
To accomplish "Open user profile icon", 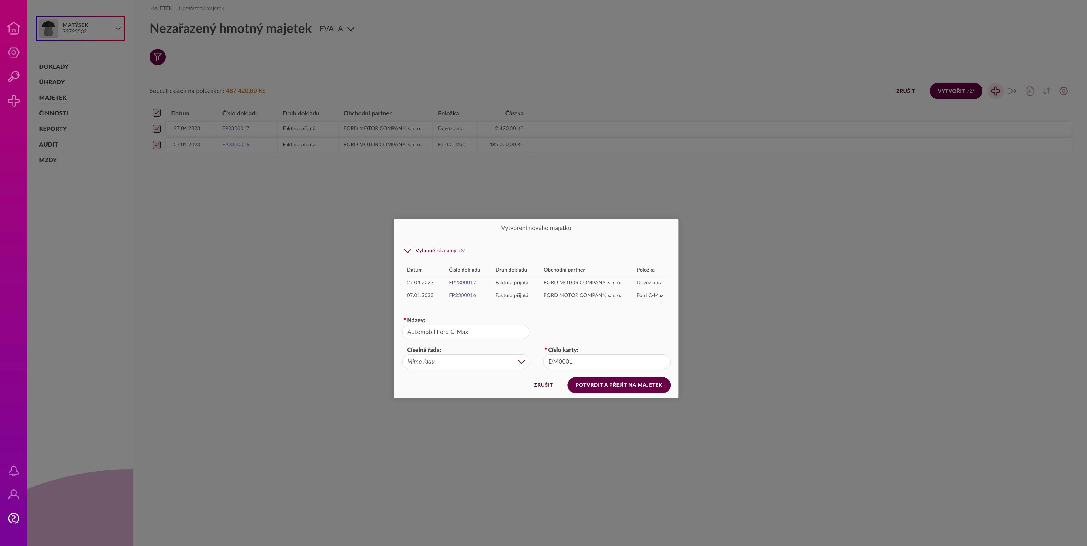I will 14,495.
